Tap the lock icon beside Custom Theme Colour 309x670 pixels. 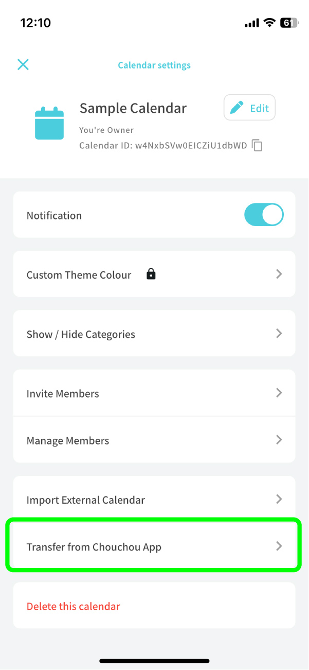(151, 274)
